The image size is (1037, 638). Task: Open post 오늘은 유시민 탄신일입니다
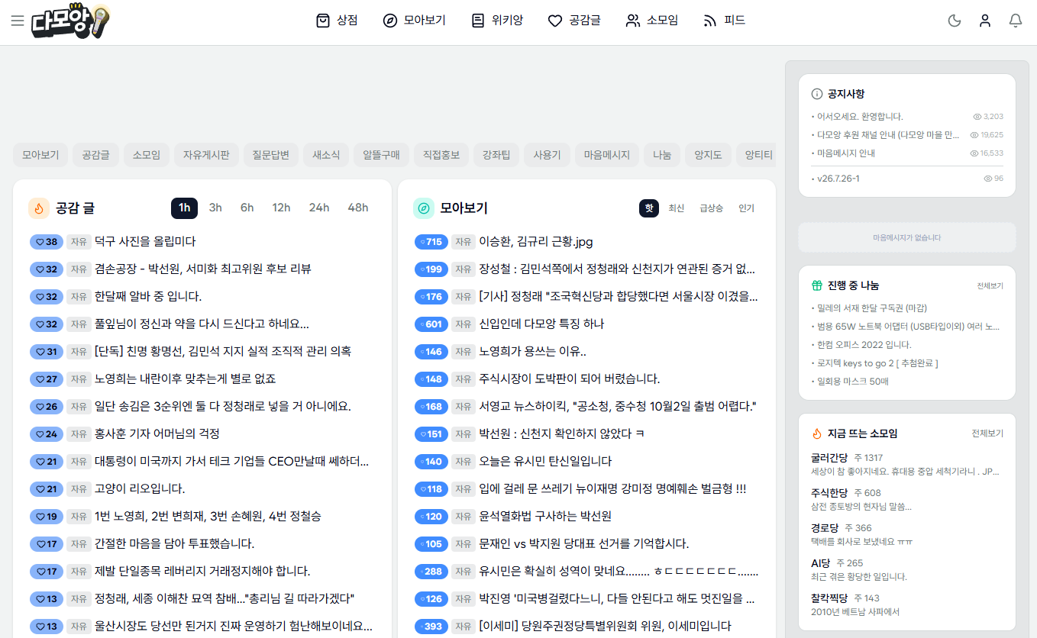coord(545,462)
